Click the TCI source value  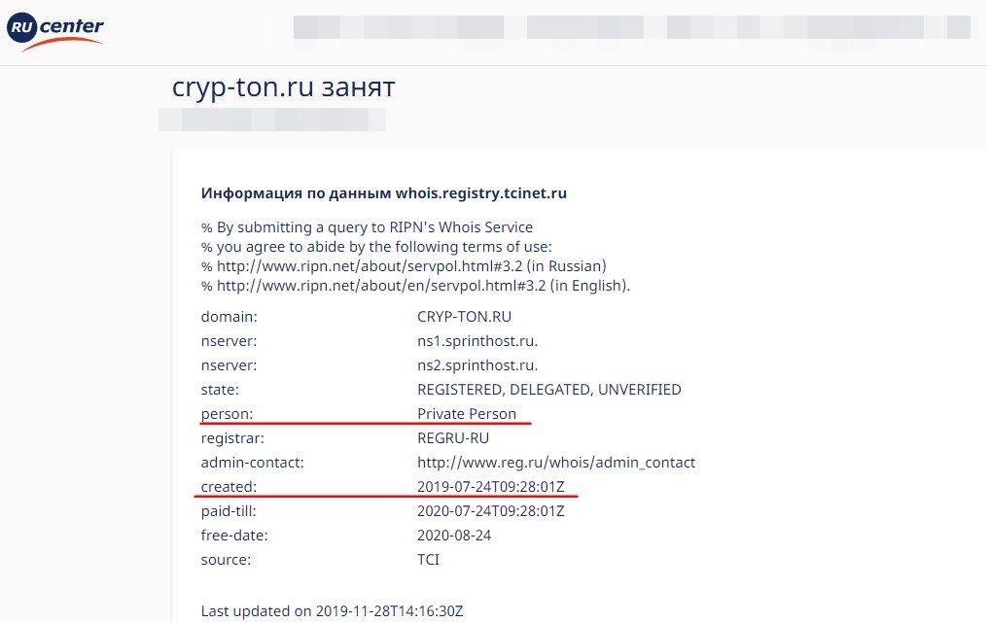tap(429, 559)
